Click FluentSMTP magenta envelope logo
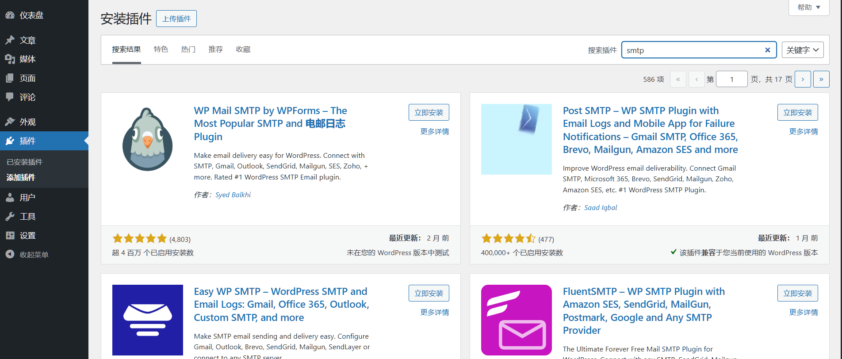 (x=517, y=320)
